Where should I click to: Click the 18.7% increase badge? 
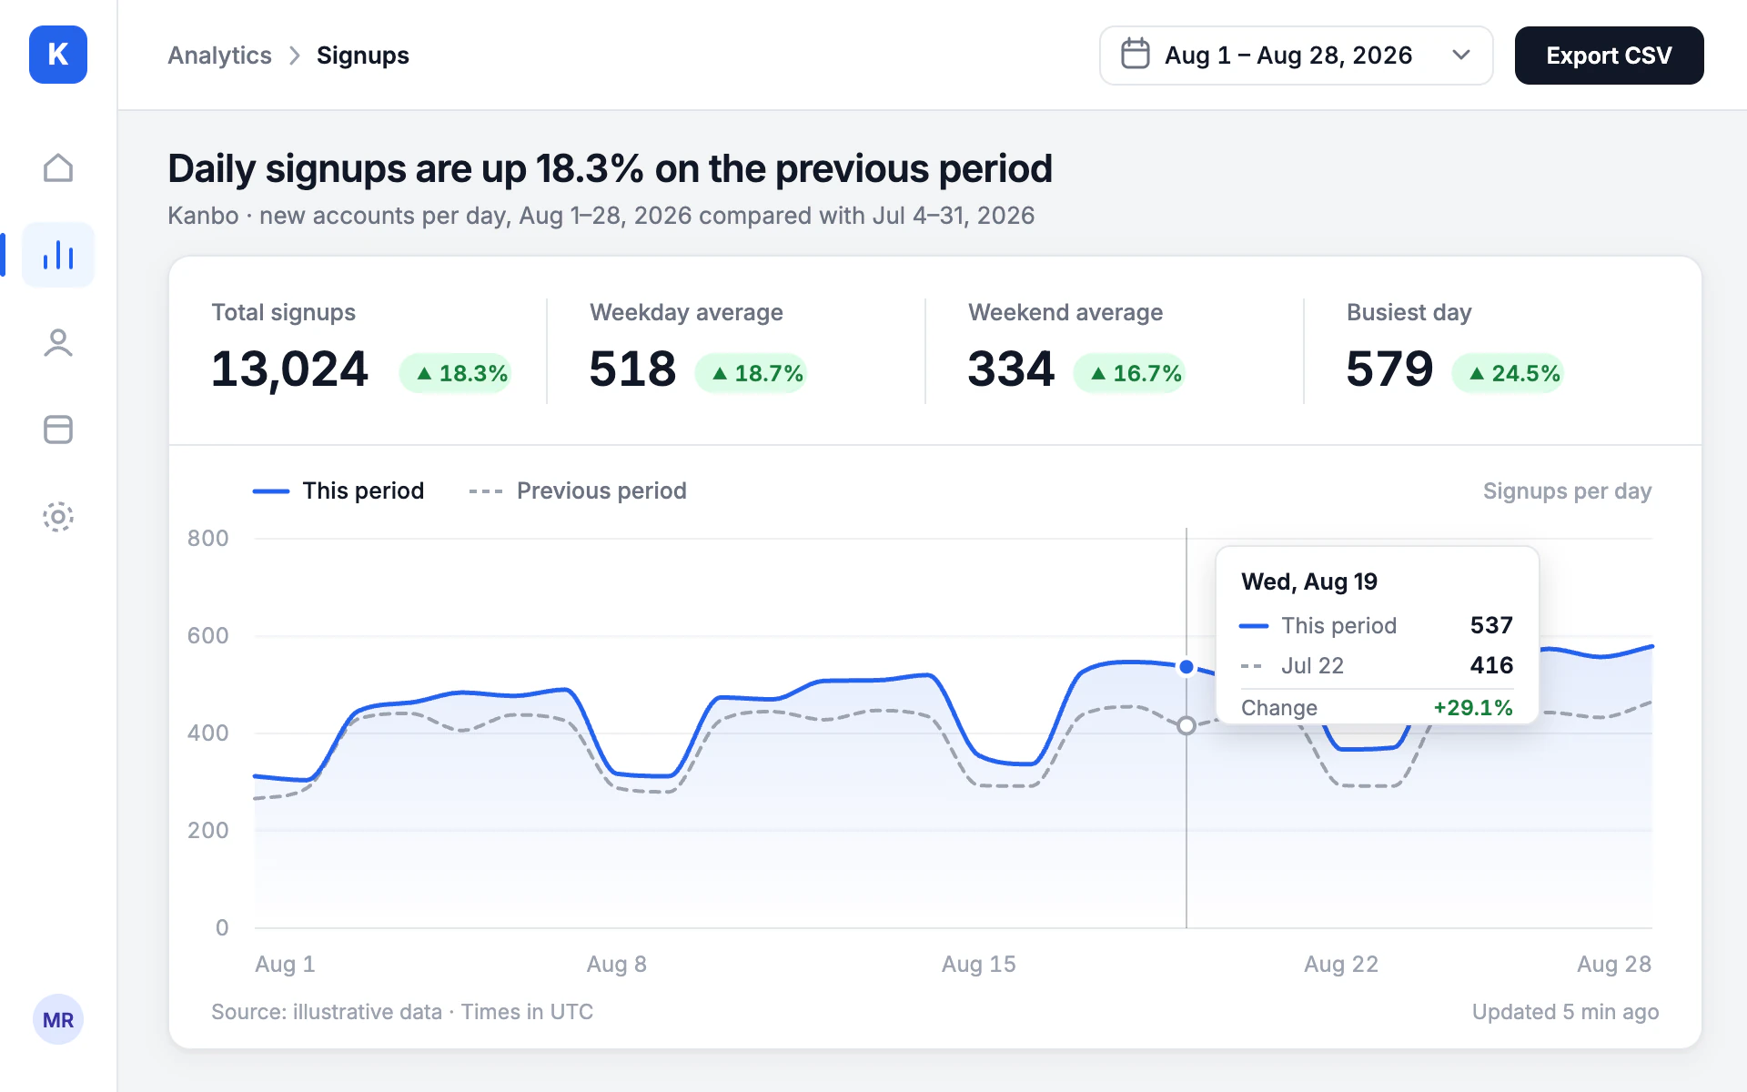pos(752,373)
